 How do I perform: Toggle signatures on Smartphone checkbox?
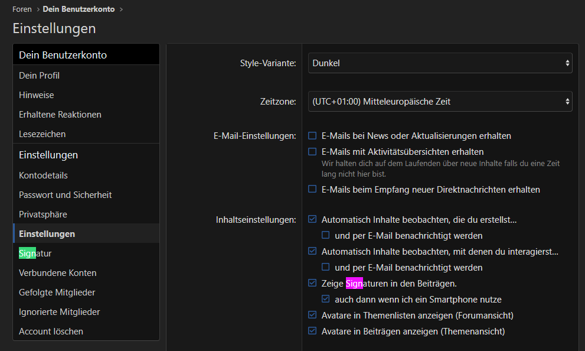pos(326,300)
